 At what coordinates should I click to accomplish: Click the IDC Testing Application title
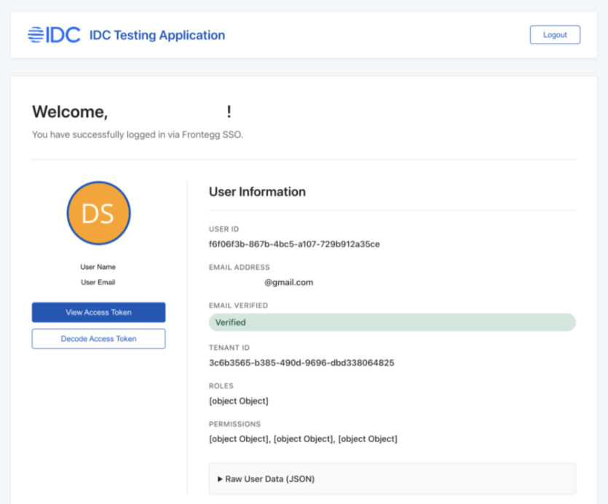pyautogui.click(x=157, y=35)
